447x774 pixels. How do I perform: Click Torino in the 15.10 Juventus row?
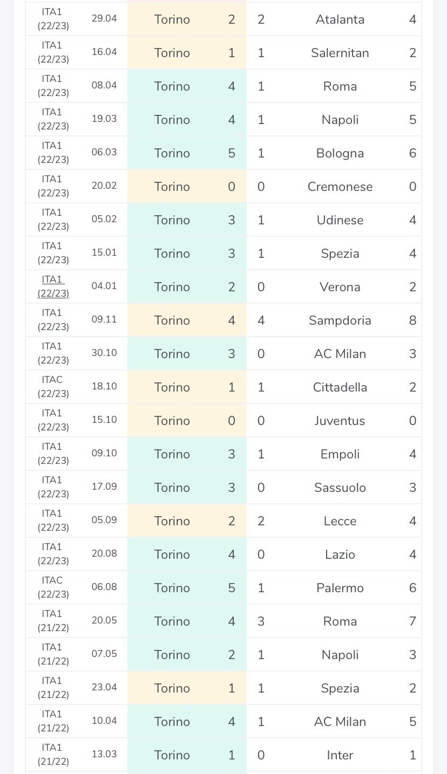point(172,421)
